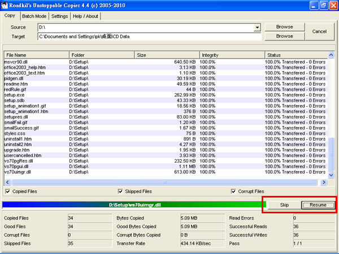339x254 pixels.
Task: Click Browse button next to Source
Action: [285, 27]
